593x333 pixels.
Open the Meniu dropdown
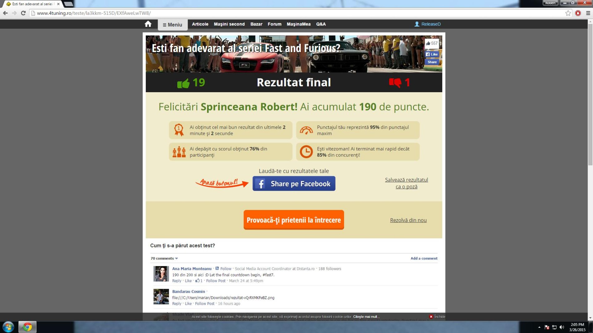click(x=173, y=25)
